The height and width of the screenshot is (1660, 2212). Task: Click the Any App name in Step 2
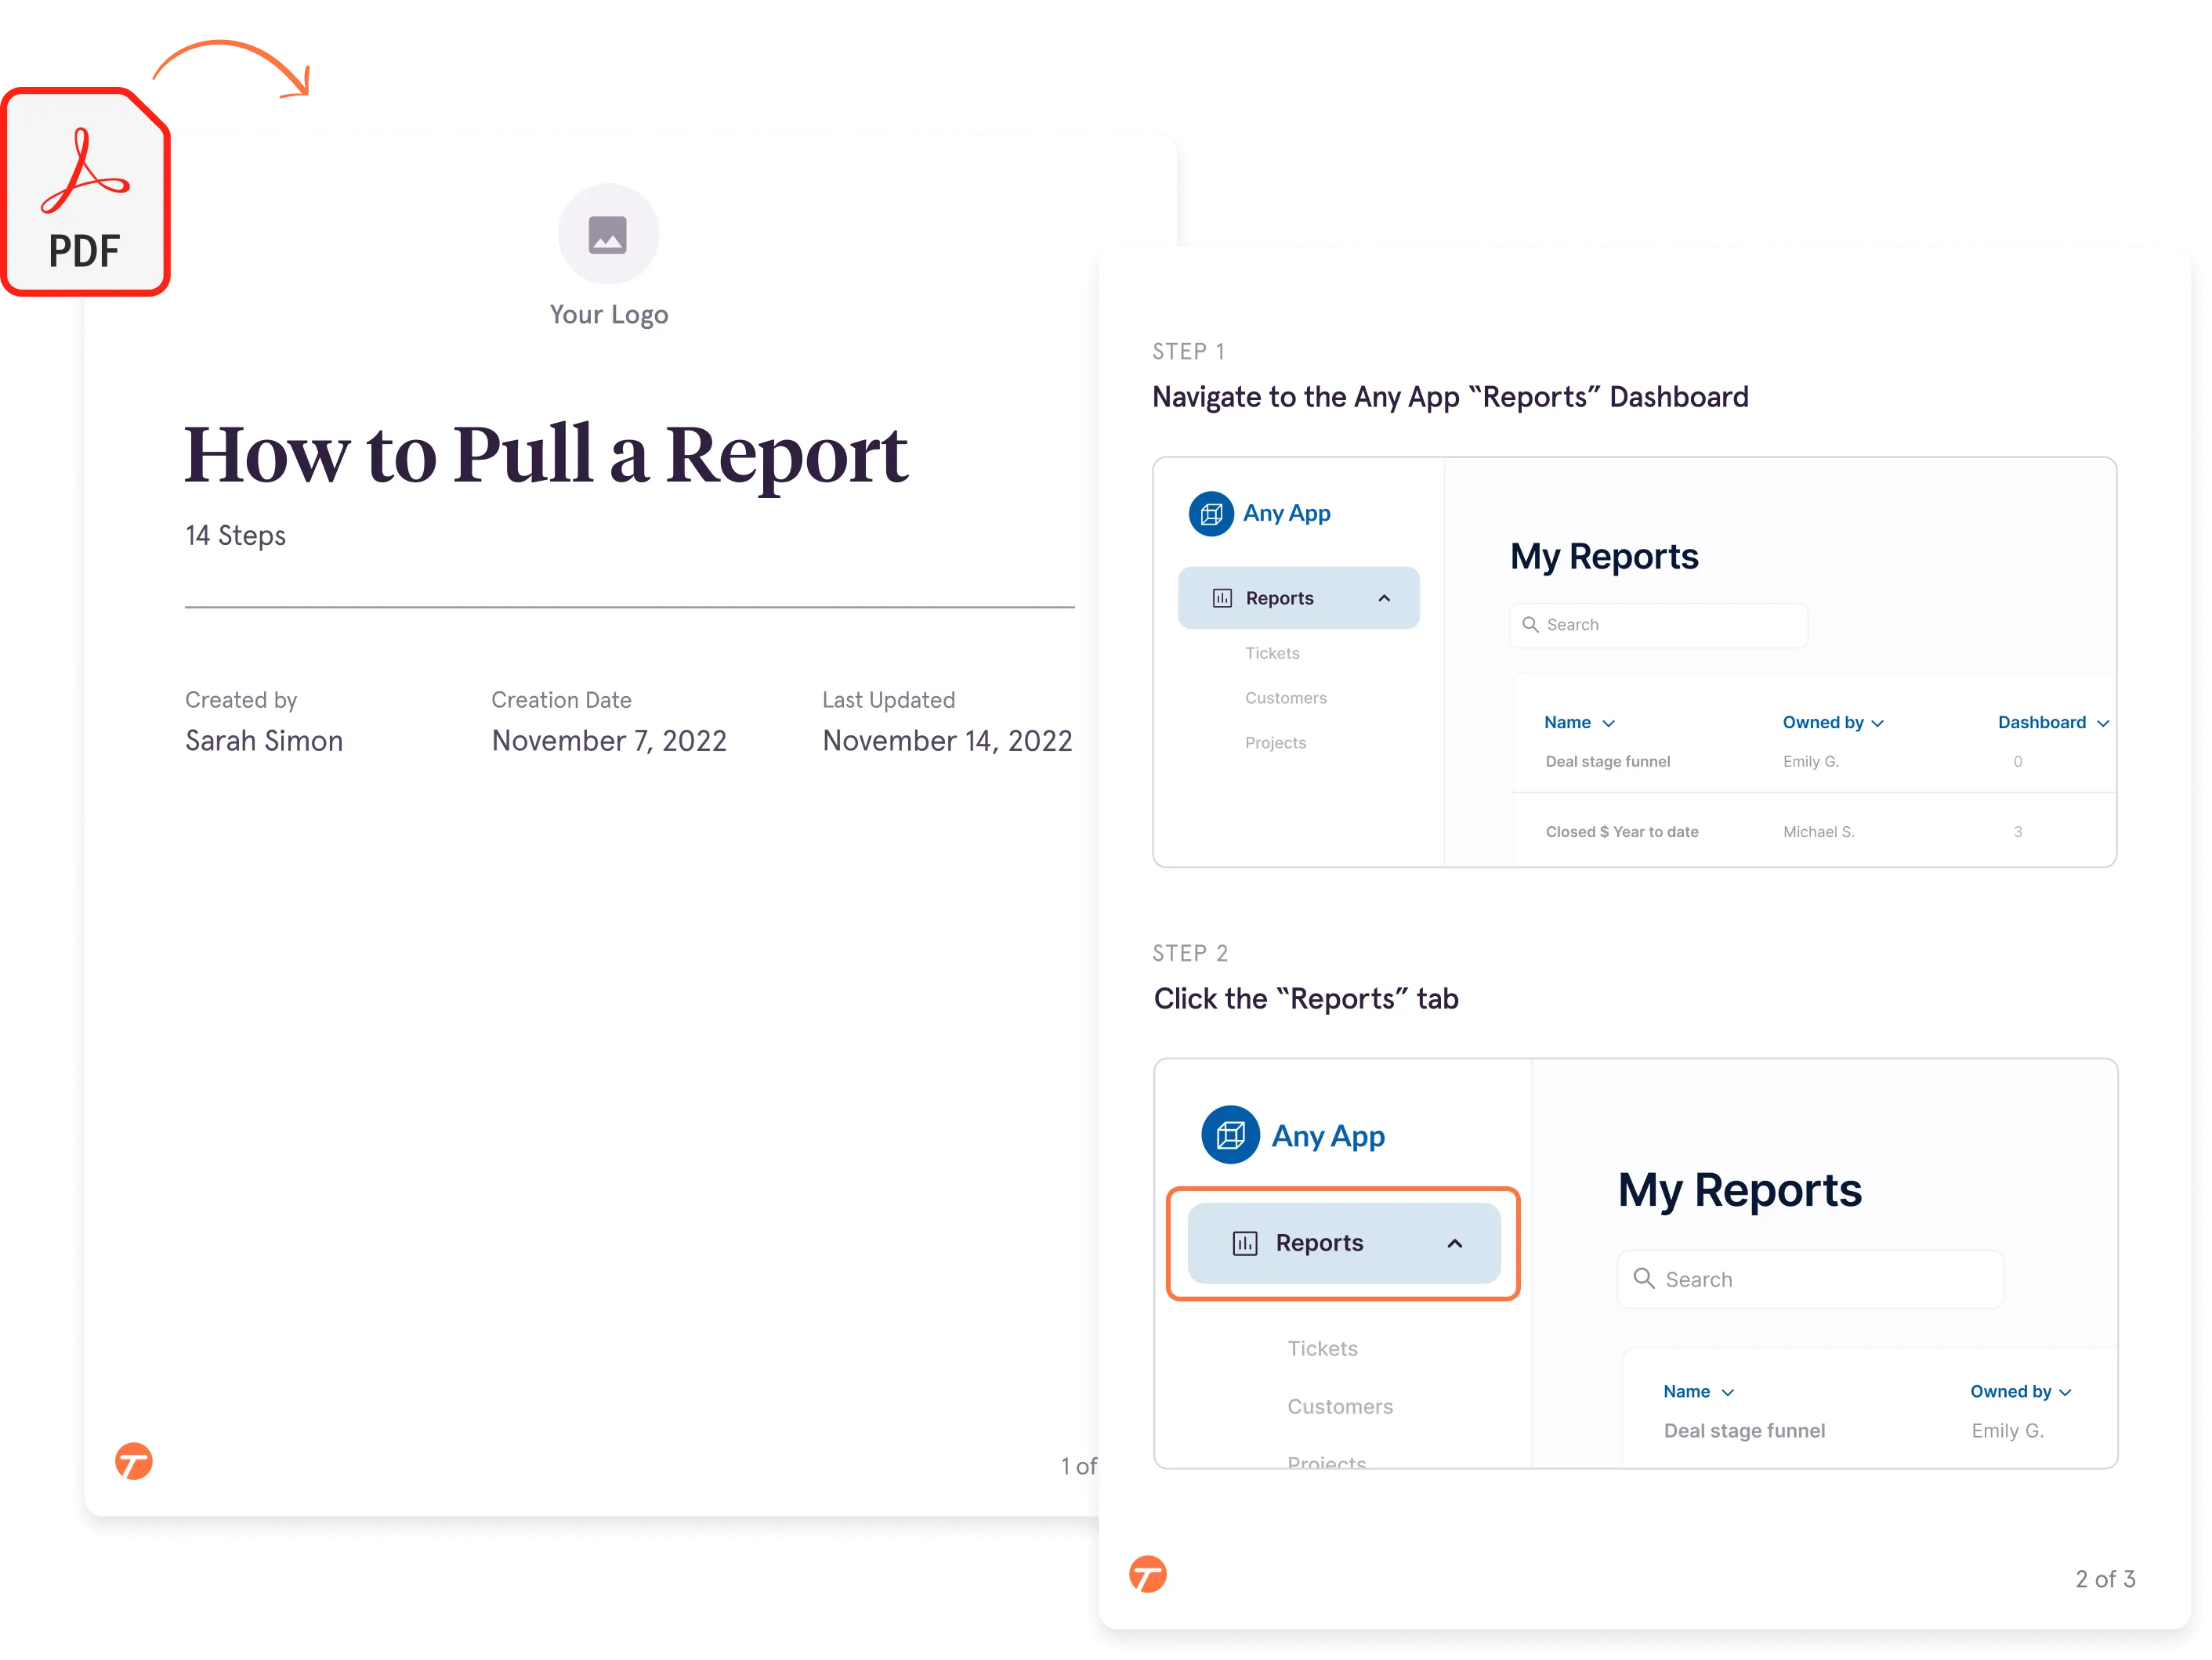click(x=1328, y=1135)
